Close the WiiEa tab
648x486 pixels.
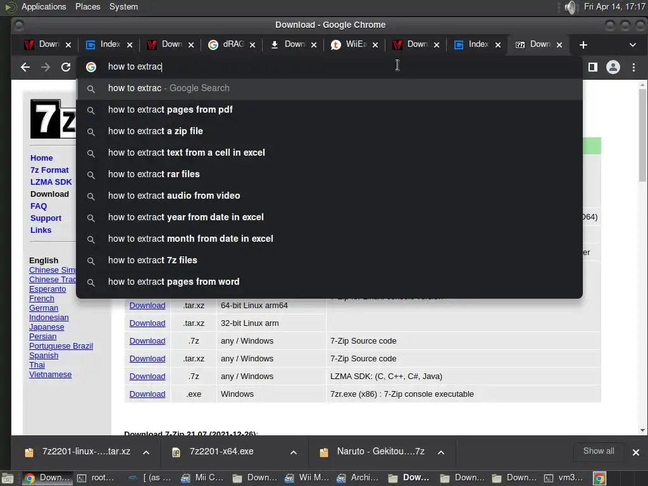(x=375, y=45)
